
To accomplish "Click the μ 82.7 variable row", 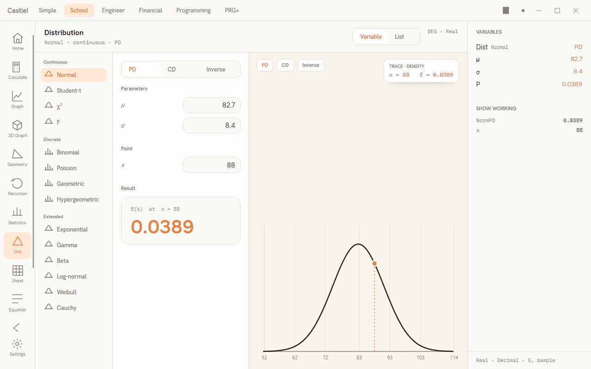I will tap(529, 59).
